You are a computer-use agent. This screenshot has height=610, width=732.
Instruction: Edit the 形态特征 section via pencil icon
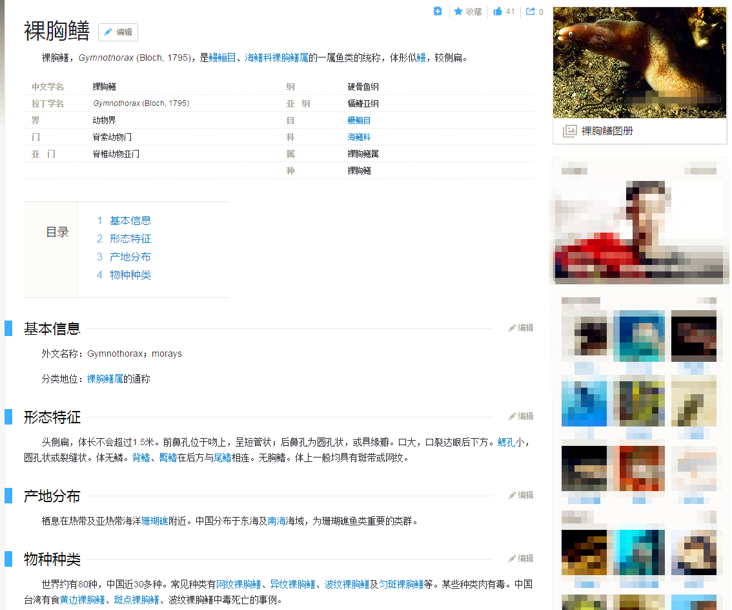tap(513, 417)
